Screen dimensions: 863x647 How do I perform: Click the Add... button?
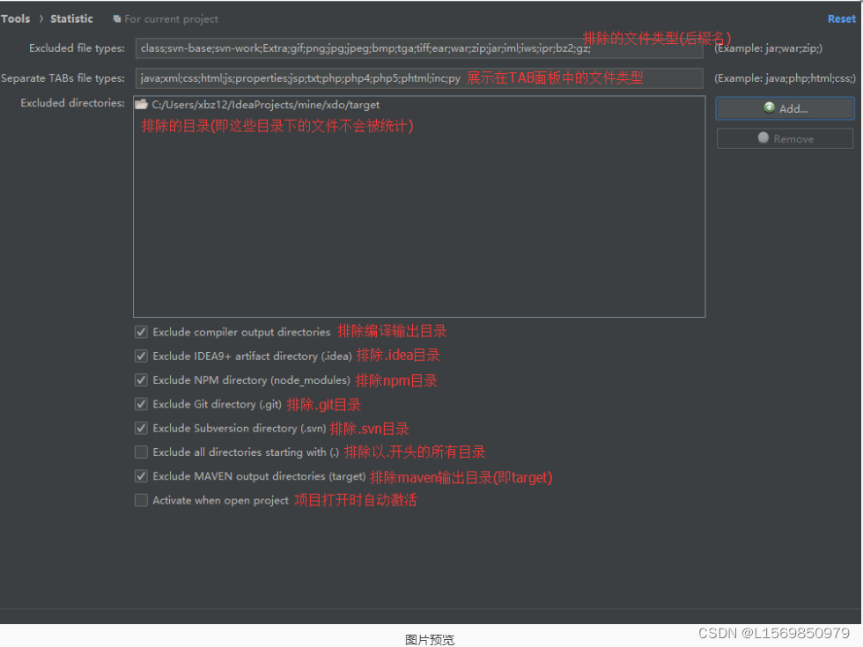click(785, 108)
